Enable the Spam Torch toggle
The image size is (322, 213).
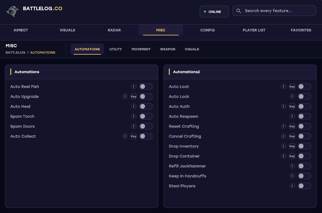[x=146, y=116]
